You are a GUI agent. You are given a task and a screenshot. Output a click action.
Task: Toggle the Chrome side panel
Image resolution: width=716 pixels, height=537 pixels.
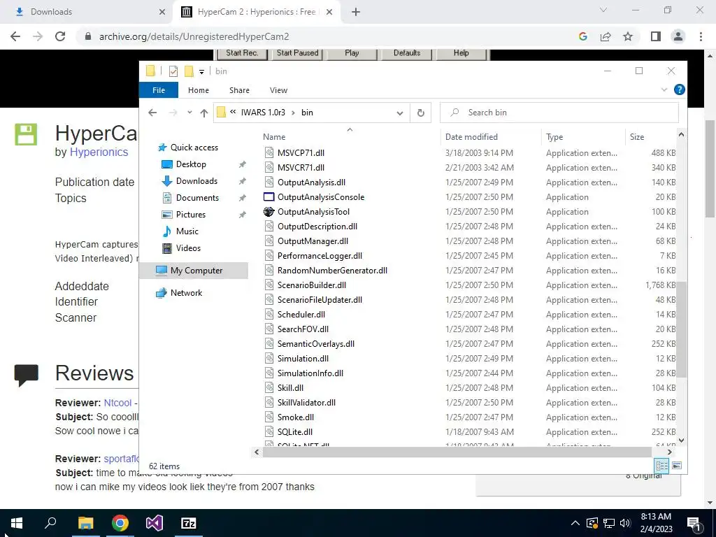click(x=656, y=36)
